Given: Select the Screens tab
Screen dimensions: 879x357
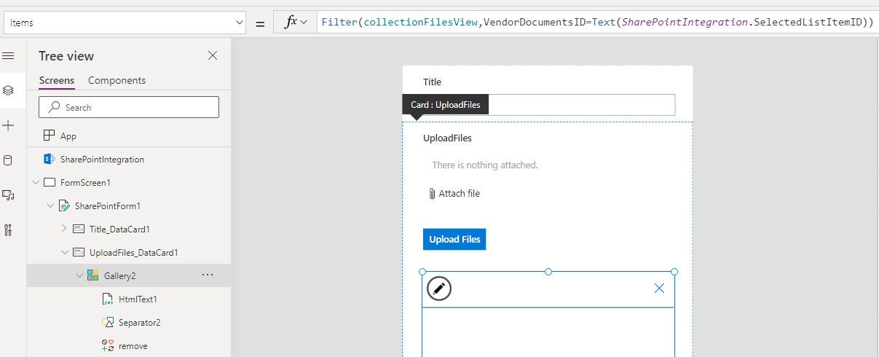Looking at the screenshot, I should (x=56, y=80).
